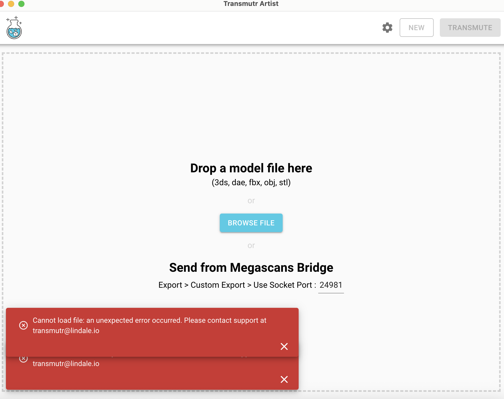
Task: Open file picker via BROWSE FILE
Action: click(x=251, y=223)
